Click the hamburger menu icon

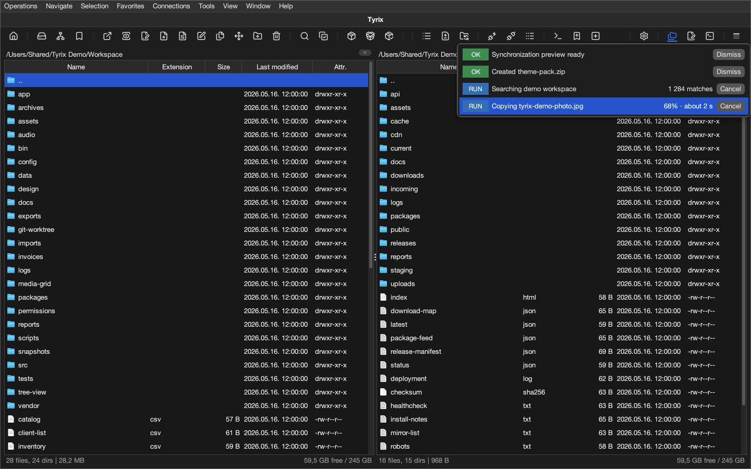point(736,36)
